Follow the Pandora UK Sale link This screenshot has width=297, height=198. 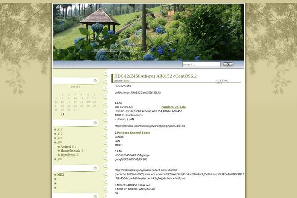(174, 107)
